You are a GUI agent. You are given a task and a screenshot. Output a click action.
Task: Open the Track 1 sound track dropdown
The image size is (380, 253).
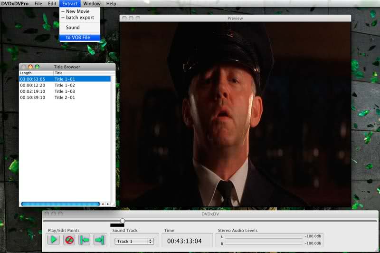pyautogui.click(x=134, y=242)
